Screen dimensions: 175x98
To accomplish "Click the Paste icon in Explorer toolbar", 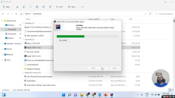I will pos(30,7).
